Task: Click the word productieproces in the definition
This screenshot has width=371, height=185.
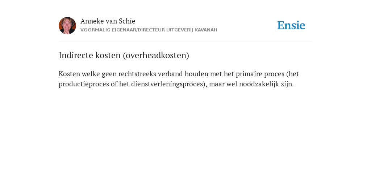Action: pos(84,84)
